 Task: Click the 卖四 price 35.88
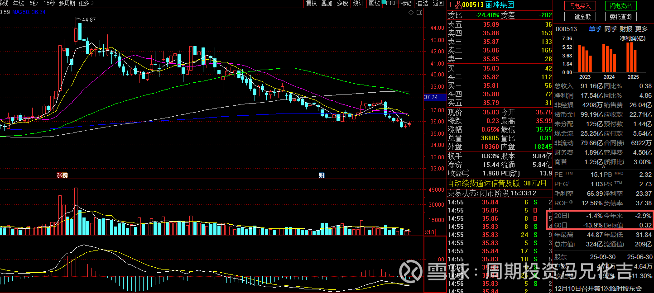tap(490, 33)
